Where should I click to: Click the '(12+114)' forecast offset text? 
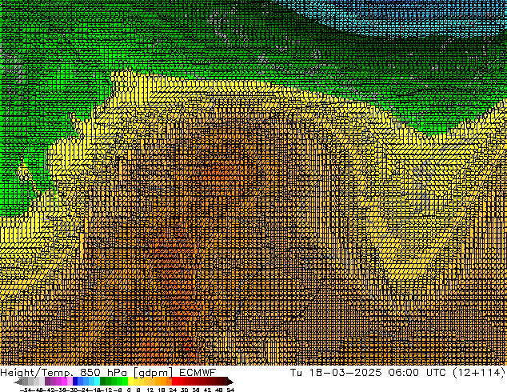click(x=478, y=373)
